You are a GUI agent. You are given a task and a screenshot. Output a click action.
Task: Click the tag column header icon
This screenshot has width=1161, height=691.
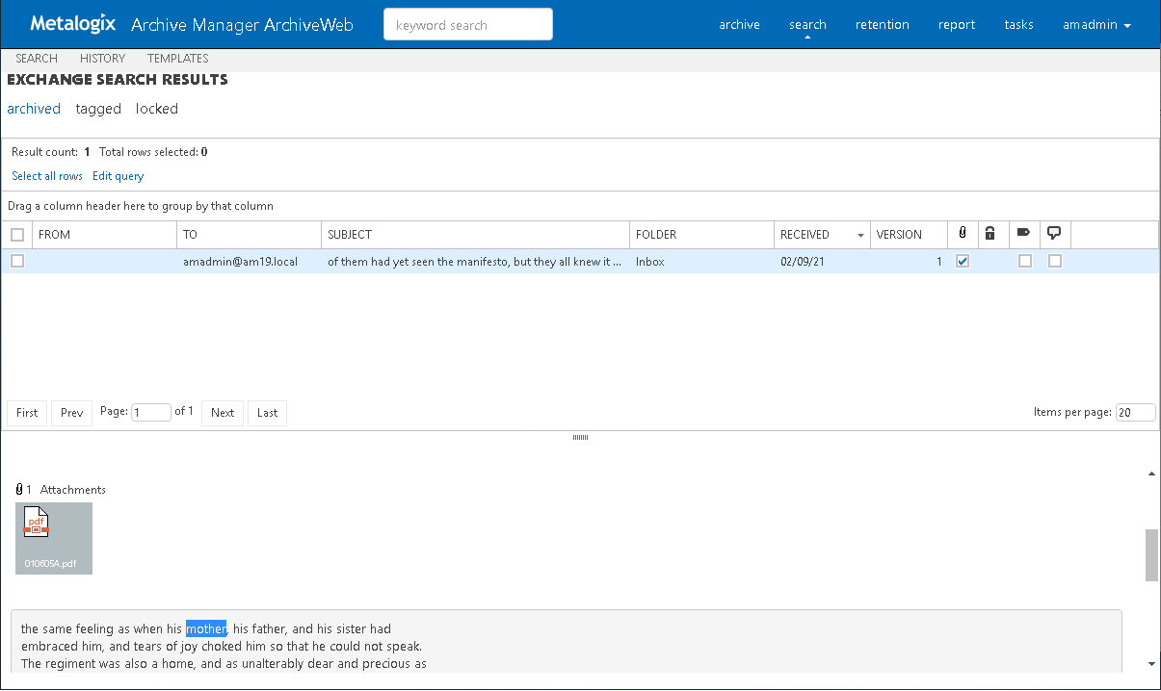point(1023,233)
